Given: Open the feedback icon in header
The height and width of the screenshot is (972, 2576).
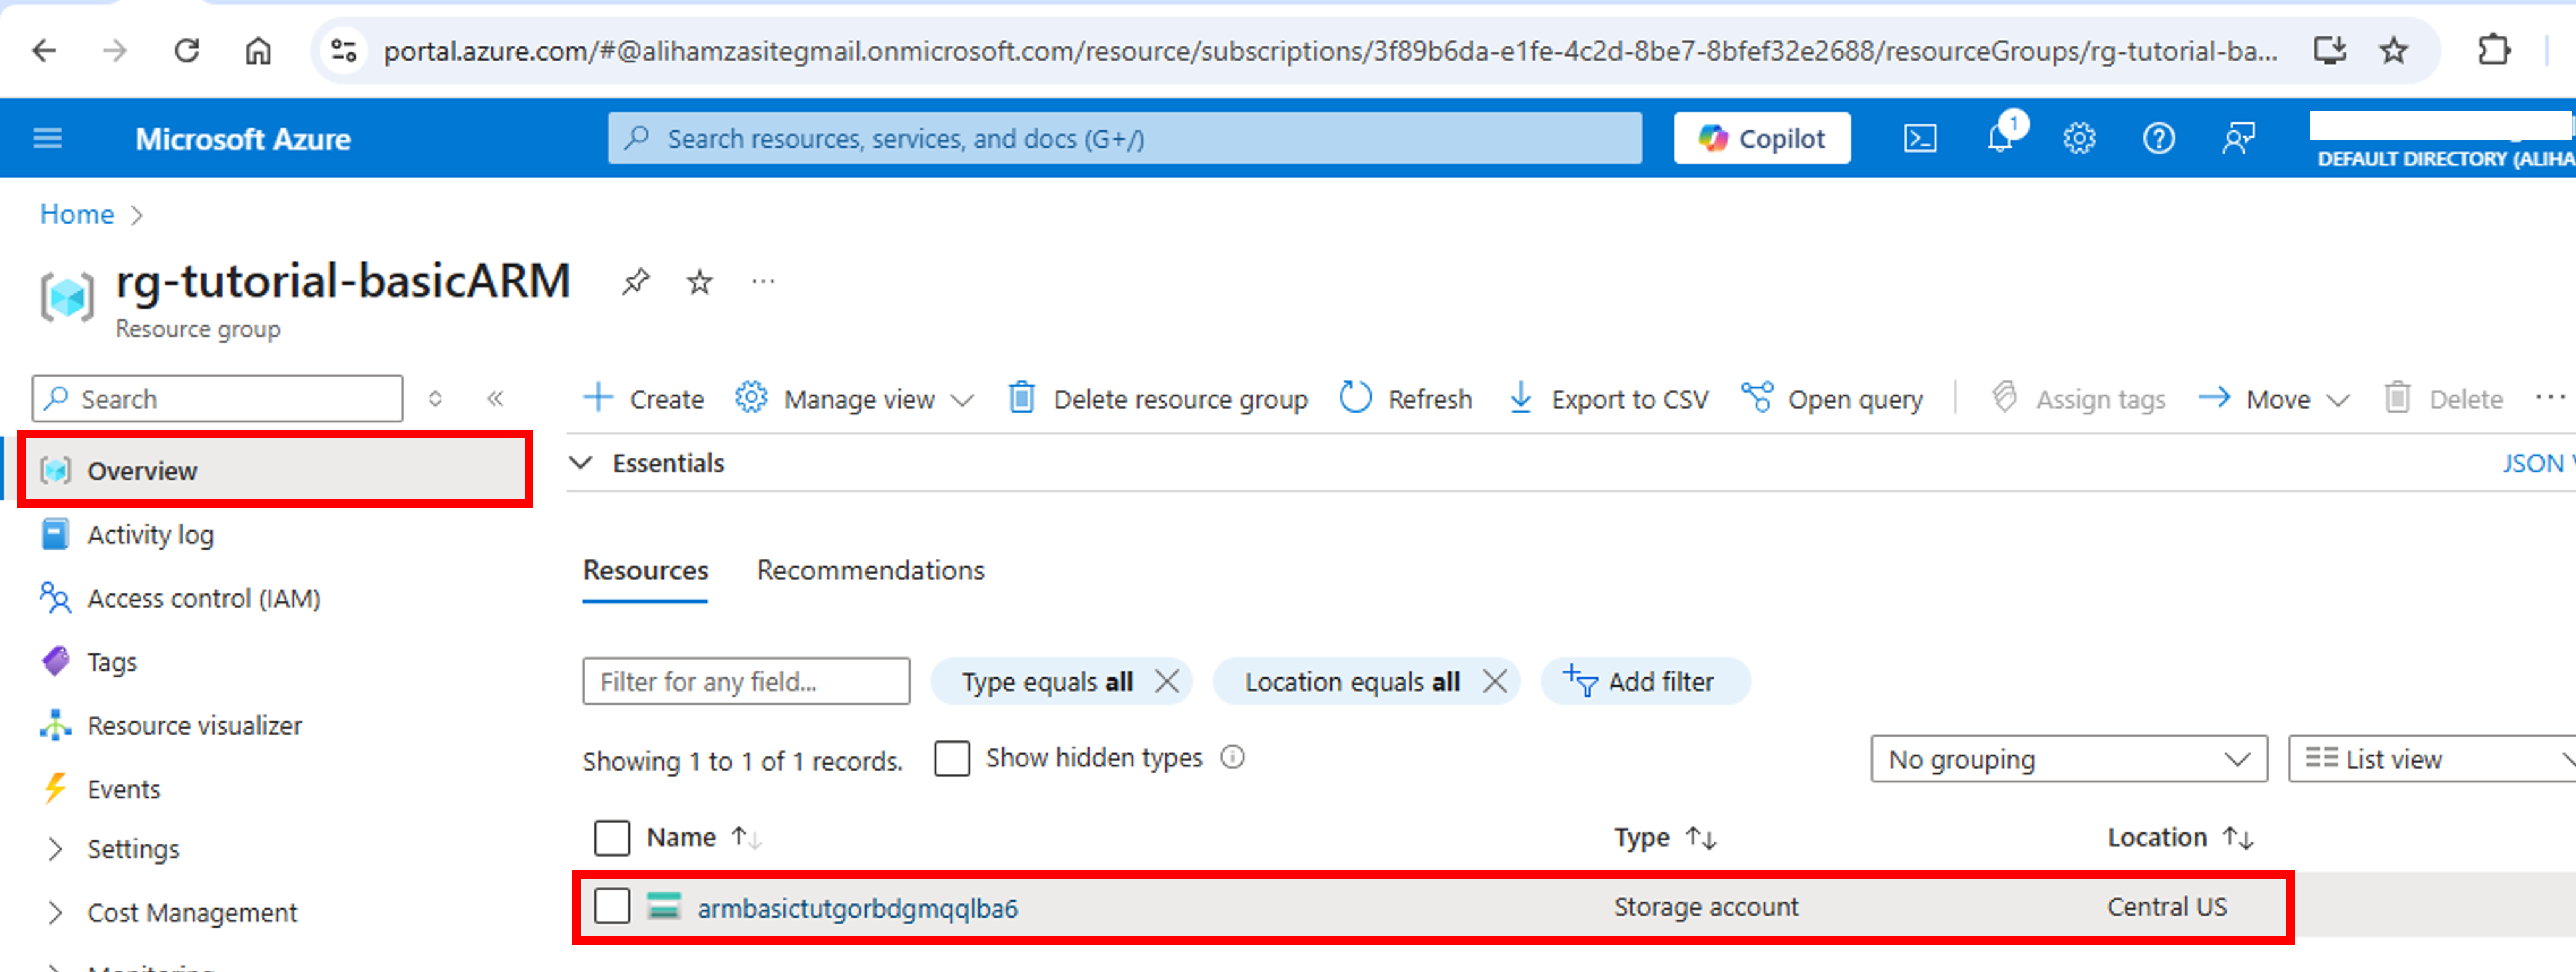Looking at the screenshot, I should [2238, 138].
